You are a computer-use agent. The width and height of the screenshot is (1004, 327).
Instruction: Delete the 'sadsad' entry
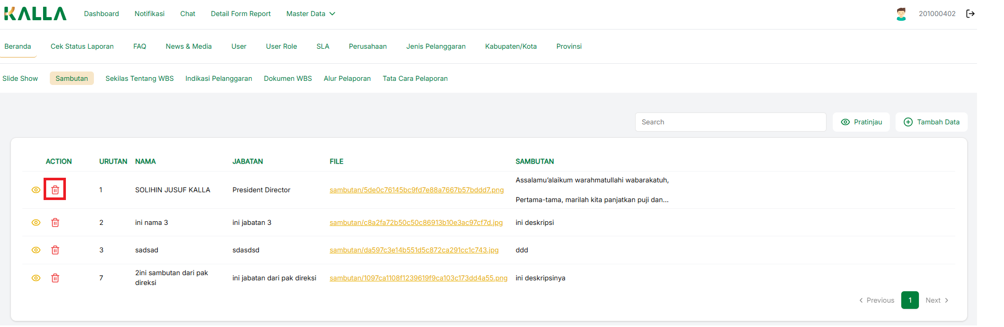(x=55, y=250)
